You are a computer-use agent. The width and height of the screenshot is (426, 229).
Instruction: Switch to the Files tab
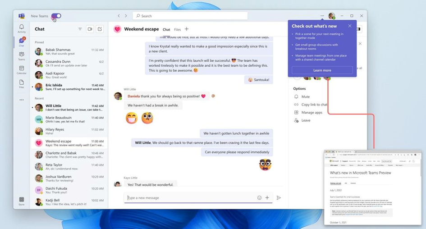177,30
